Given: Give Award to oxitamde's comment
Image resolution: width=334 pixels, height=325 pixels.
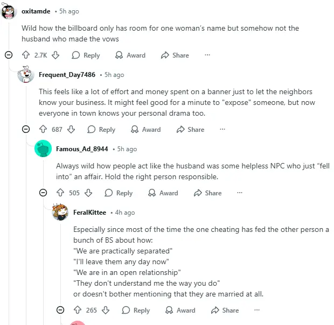Looking at the screenshot, I should click(x=130, y=55).
